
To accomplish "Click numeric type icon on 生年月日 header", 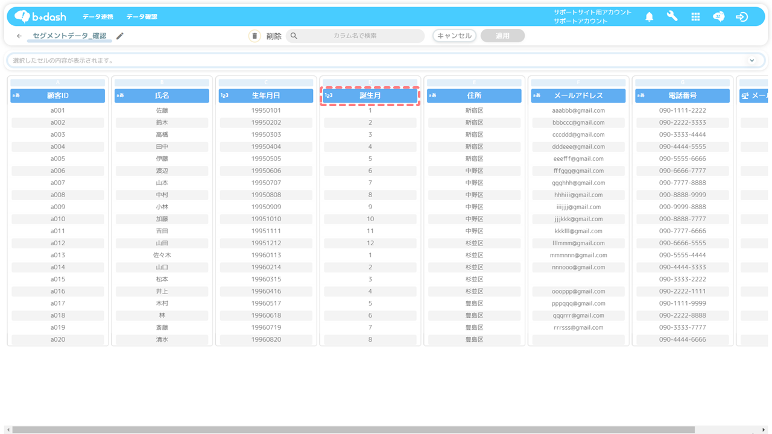I will pos(224,95).
